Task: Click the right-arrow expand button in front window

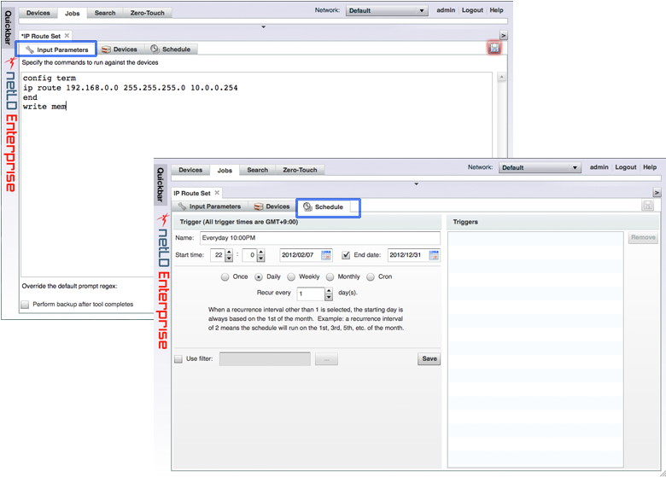Action: [x=657, y=193]
